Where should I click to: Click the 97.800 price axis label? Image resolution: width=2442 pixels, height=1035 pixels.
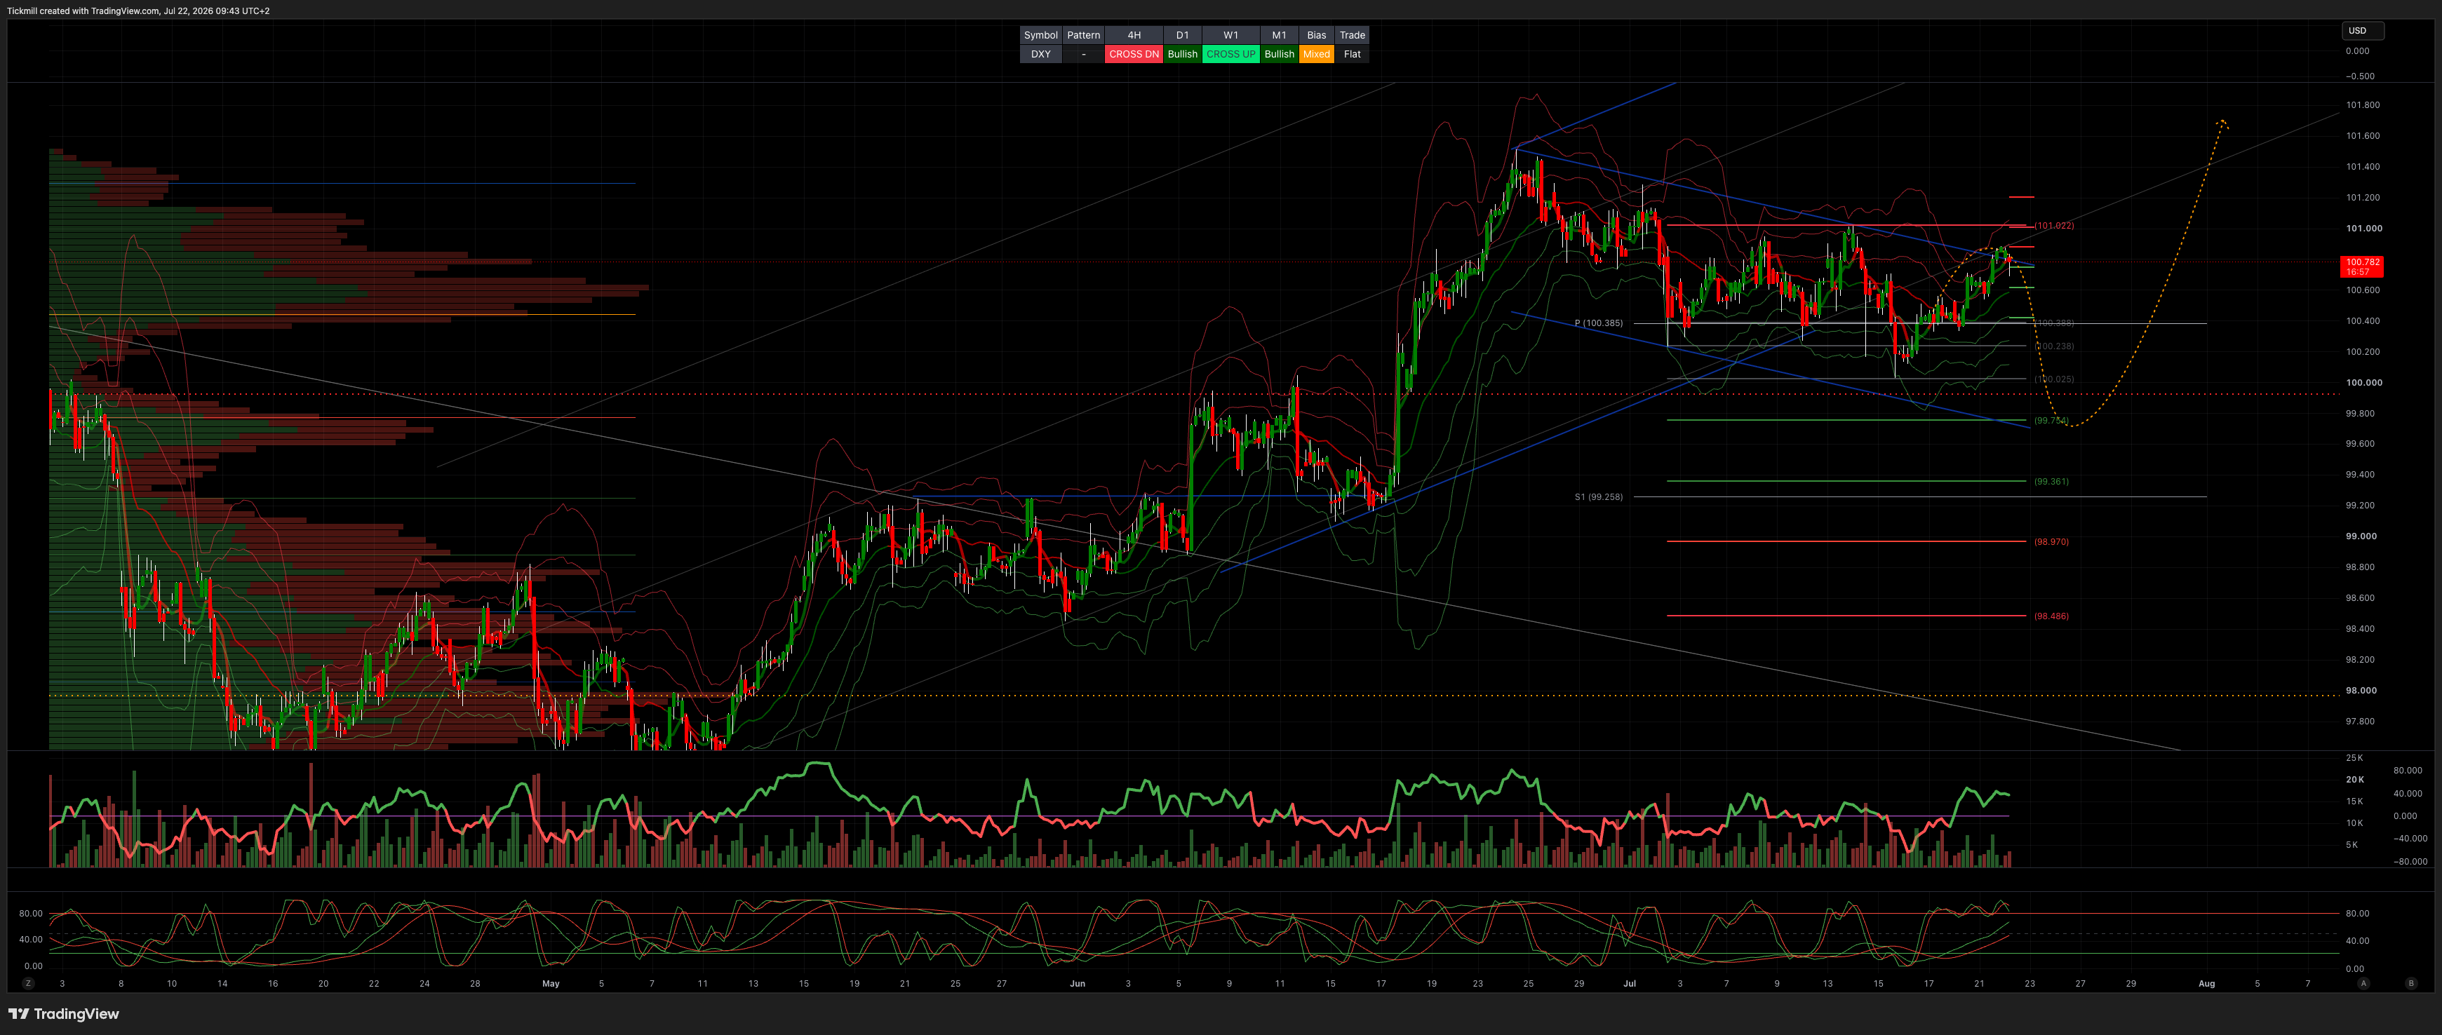(x=2359, y=722)
